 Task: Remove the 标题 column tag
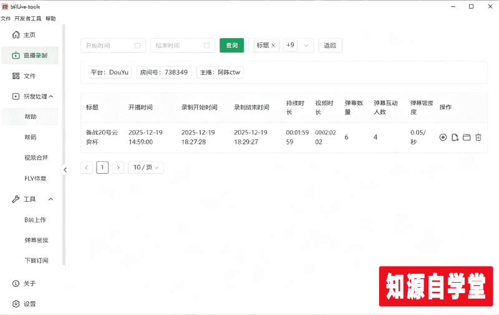273,45
